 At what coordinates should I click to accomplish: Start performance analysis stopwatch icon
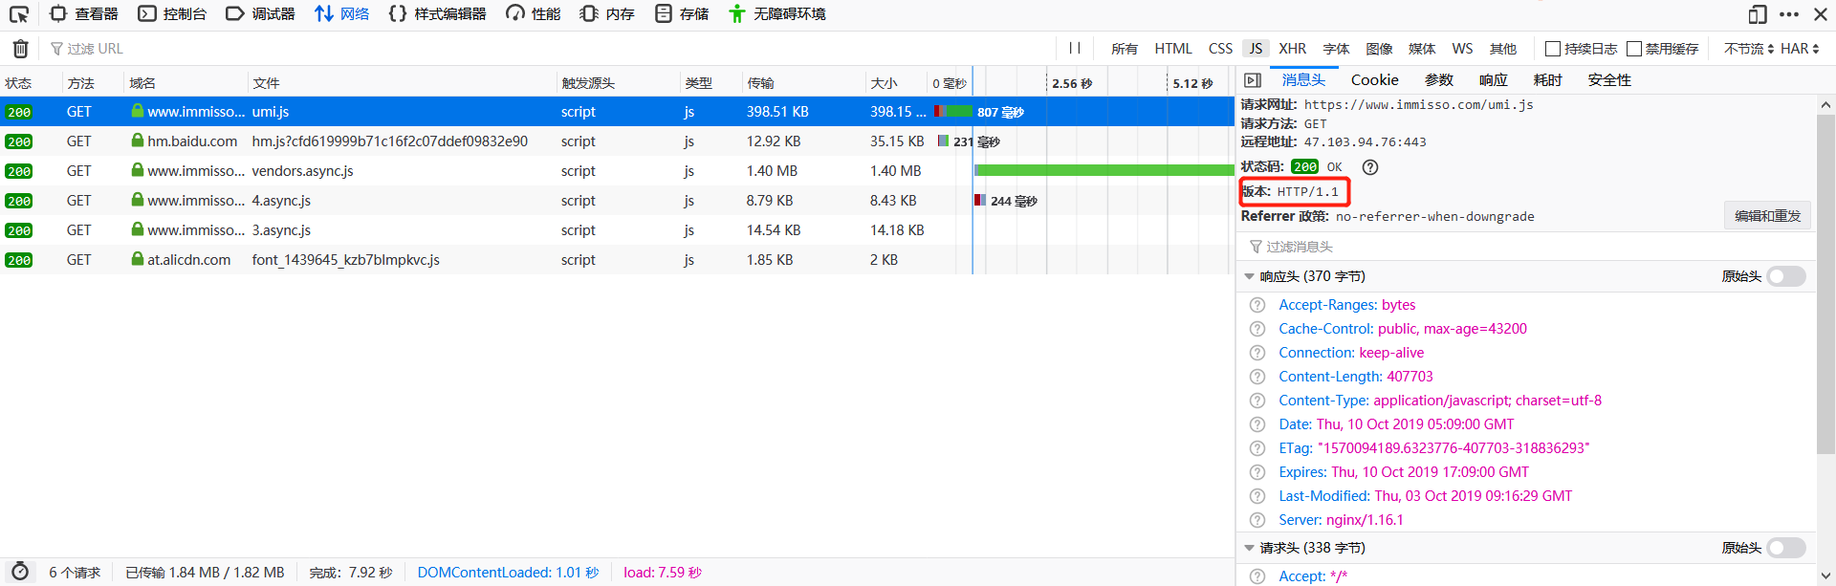click(20, 572)
